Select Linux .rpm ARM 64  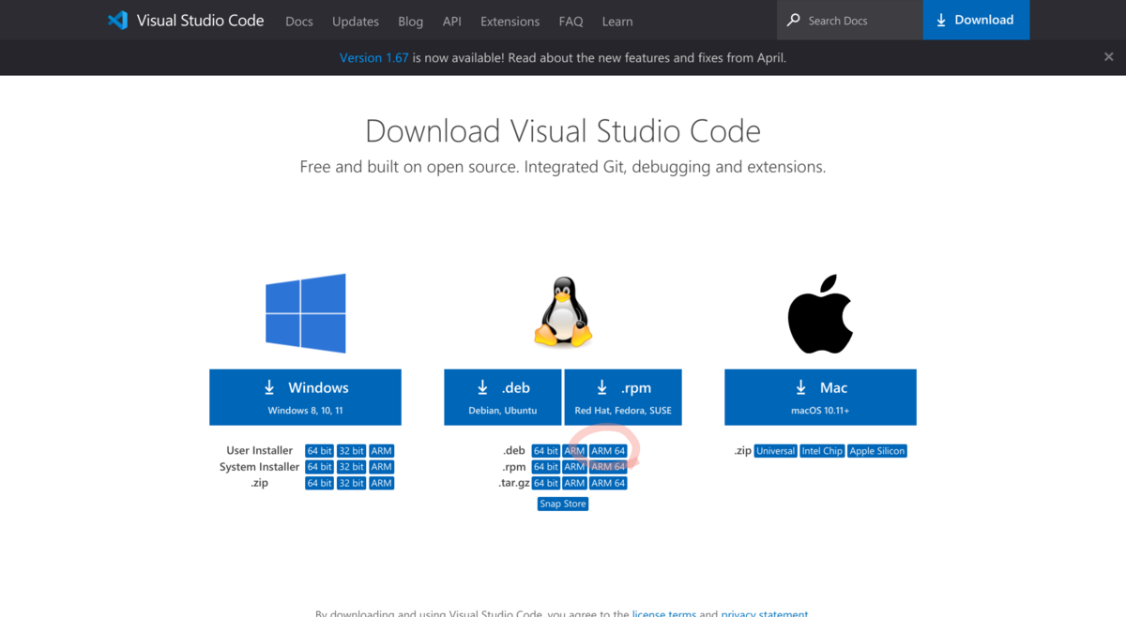pyautogui.click(x=608, y=467)
